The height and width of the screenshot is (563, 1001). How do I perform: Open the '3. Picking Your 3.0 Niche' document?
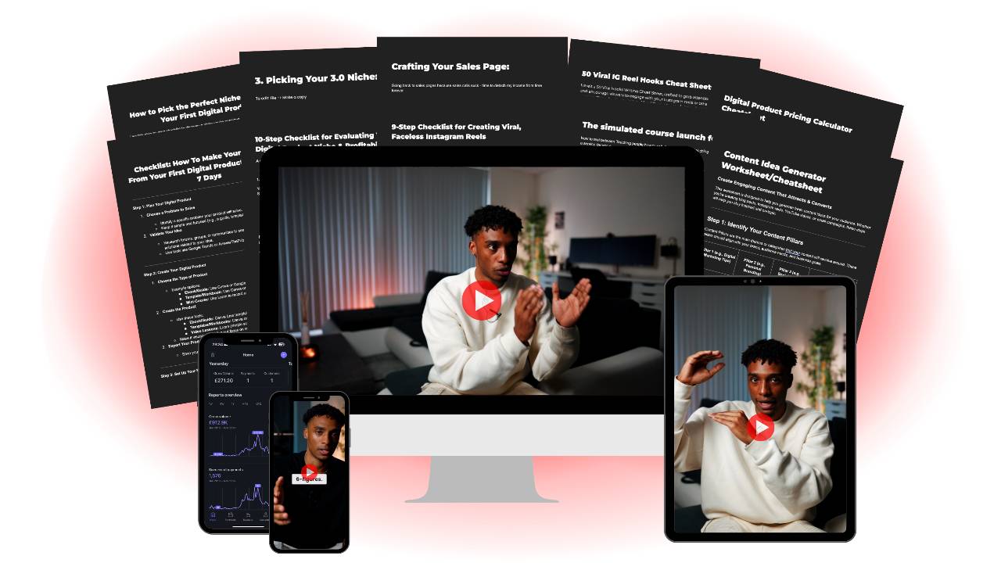click(x=316, y=79)
